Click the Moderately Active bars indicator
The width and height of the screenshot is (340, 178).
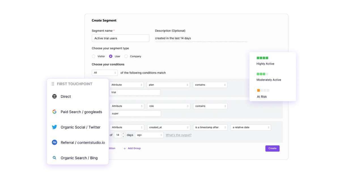tap(262, 74)
